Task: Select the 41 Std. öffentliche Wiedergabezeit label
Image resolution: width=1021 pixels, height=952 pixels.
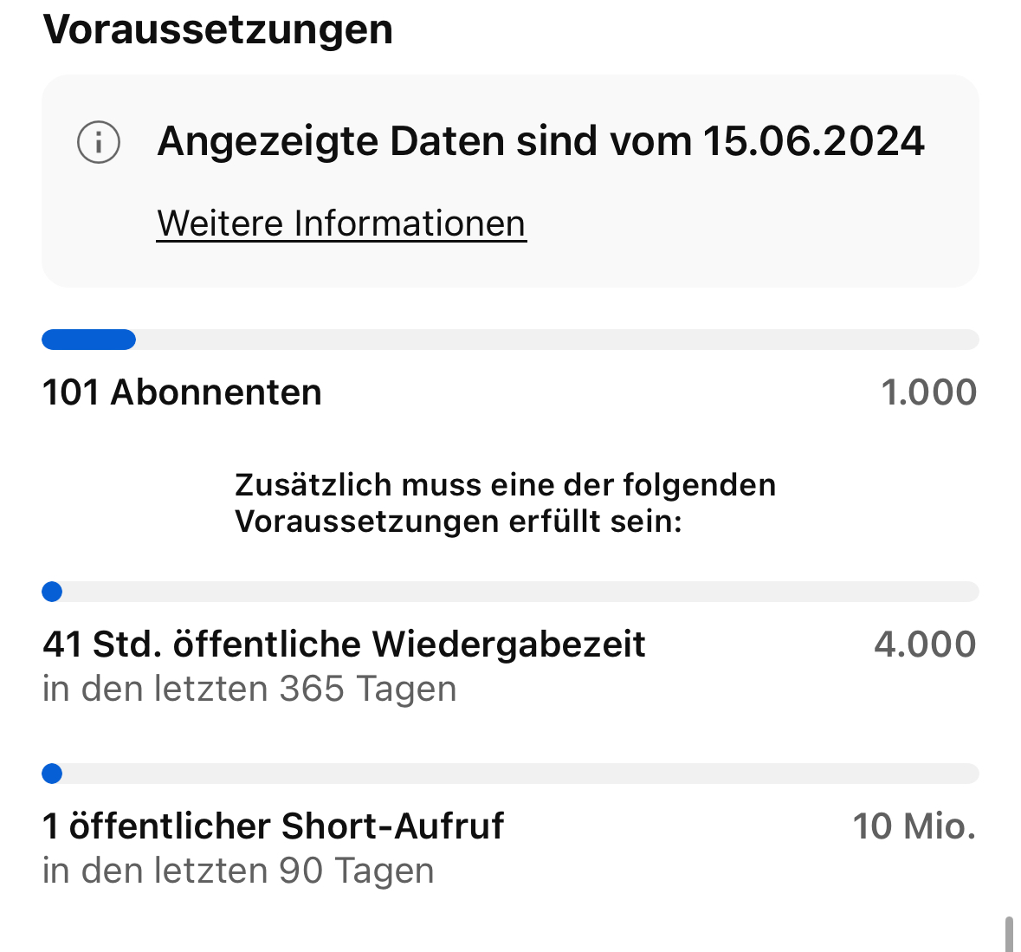Action: click(344, 644)
